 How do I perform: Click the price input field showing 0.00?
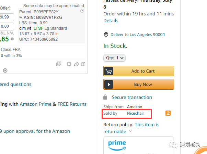pyautogui.click(x=6, y=26)
